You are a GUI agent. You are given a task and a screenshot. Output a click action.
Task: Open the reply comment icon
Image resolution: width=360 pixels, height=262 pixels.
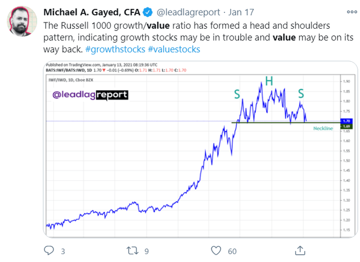click(x=49, y=251)
